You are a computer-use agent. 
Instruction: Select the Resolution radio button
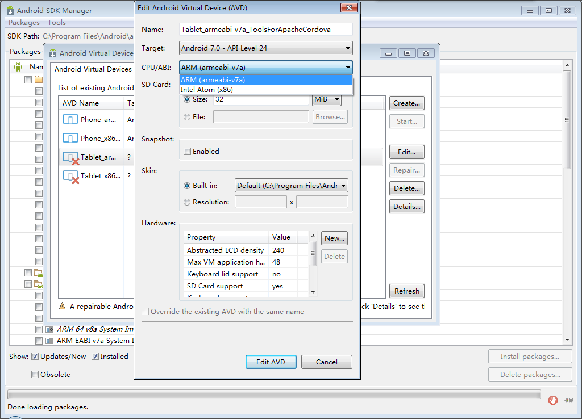[187, 202]
